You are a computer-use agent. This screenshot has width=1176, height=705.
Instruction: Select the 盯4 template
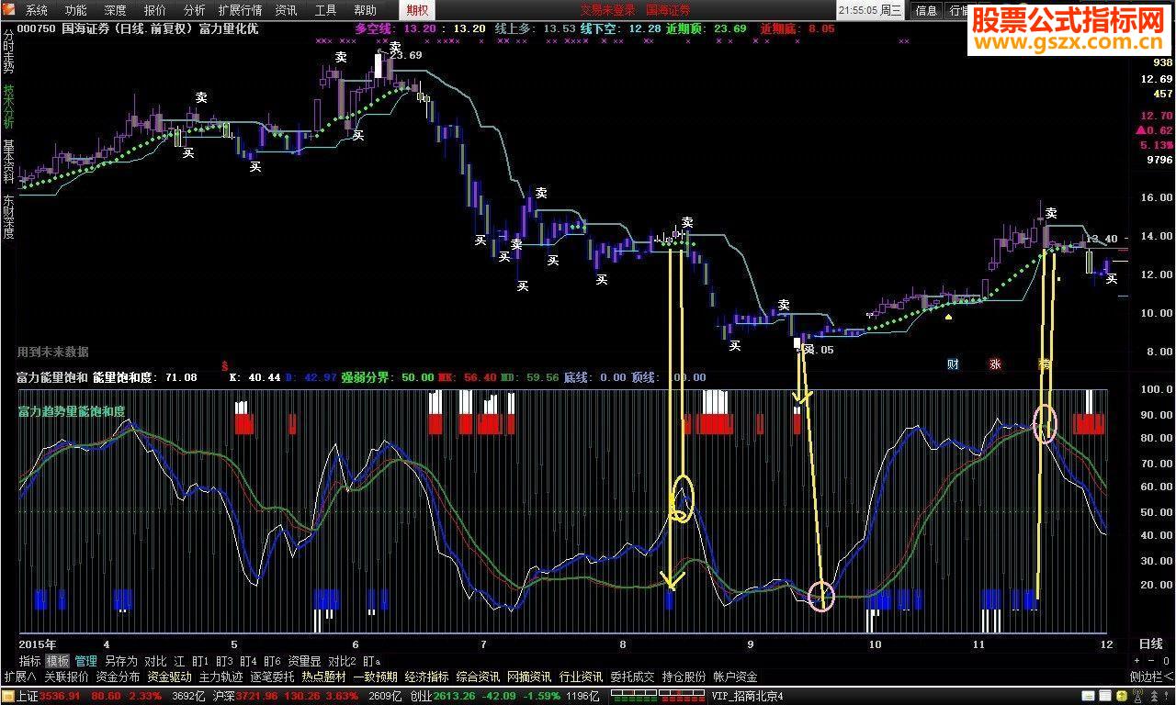[x=248, y=661]
